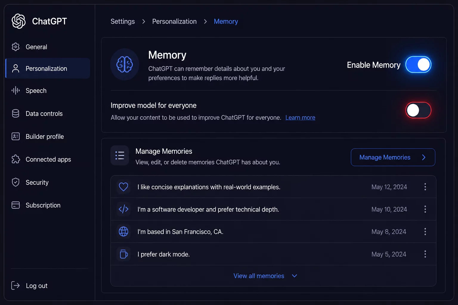Log out of ChatGPT
This screenshot has width=458, height=305.
pyautogui.click(x=30, y=286)
